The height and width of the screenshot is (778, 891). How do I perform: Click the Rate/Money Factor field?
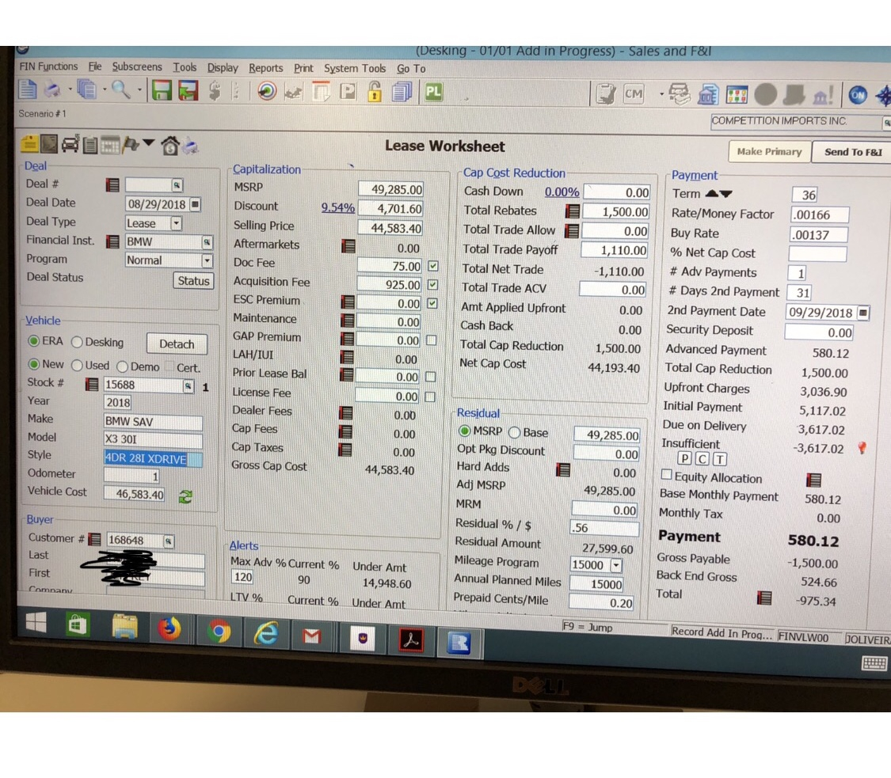tap(819, 215)
